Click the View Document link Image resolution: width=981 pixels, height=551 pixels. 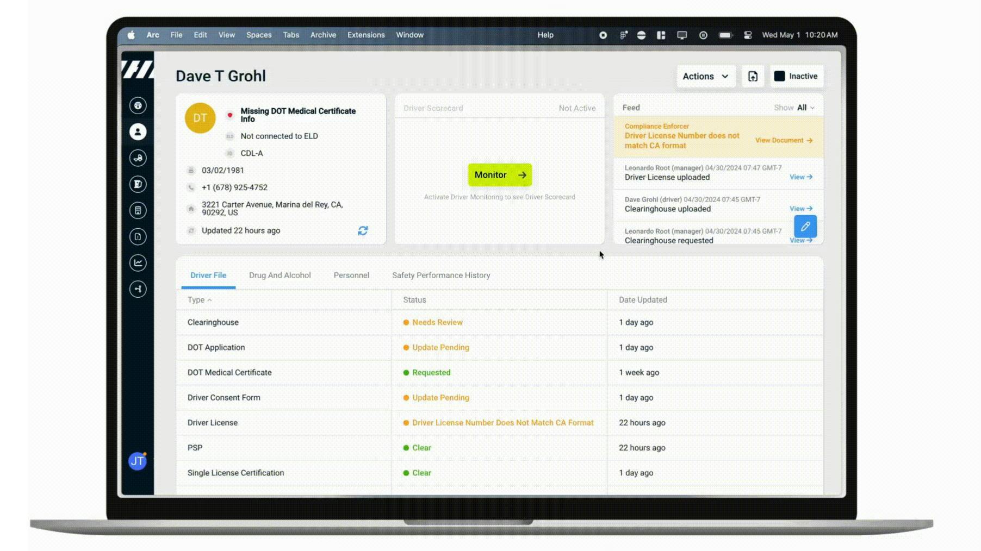click(x=783, y=141)
